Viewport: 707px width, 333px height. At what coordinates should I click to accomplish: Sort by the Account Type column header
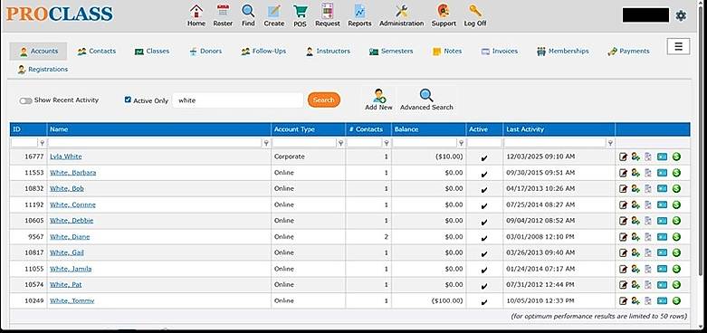point(294,129)
